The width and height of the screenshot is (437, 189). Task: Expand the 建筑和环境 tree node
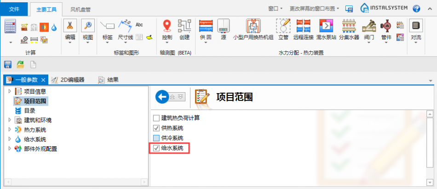pyautogui.click(x=9, y=120)
